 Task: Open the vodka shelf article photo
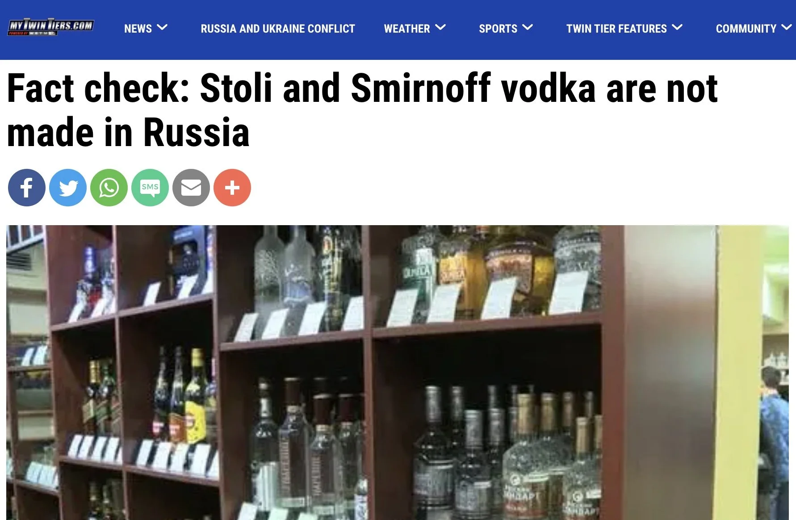coord(398,373)
